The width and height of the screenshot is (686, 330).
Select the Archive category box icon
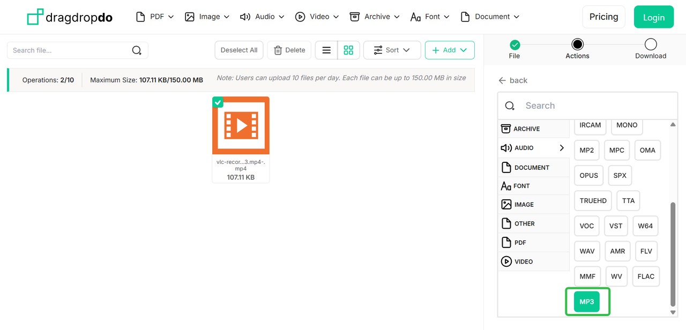(506, 129)
